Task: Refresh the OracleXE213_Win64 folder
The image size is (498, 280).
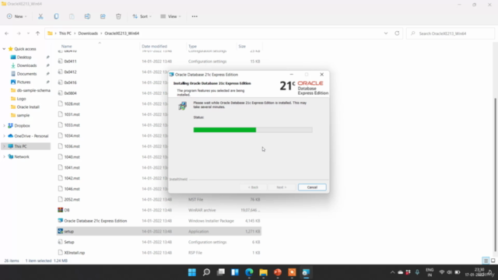Action: click(397, 33)
